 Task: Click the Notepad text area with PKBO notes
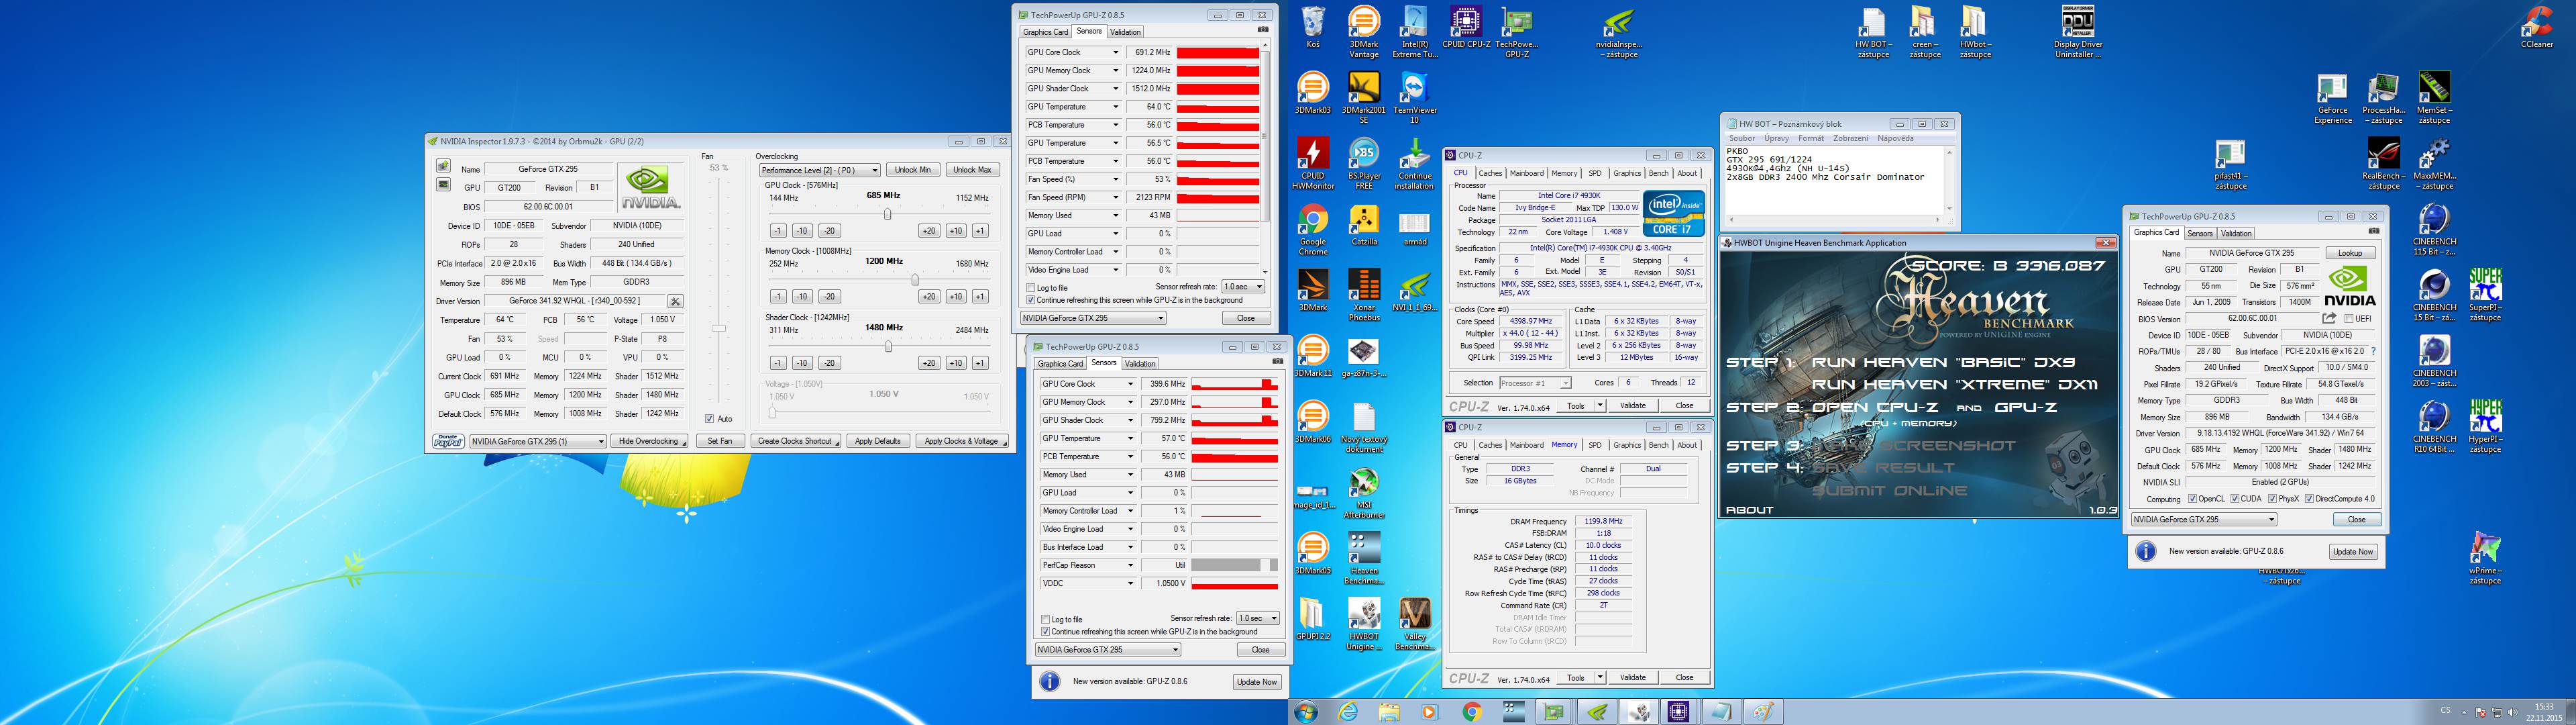tap(1834, 182)
